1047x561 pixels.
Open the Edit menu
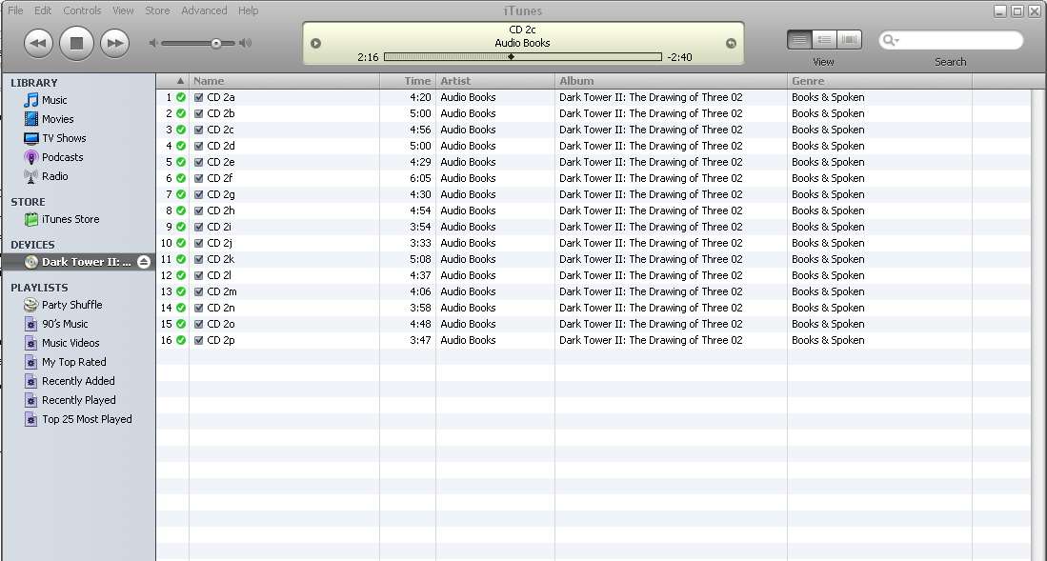click(43, 10)
